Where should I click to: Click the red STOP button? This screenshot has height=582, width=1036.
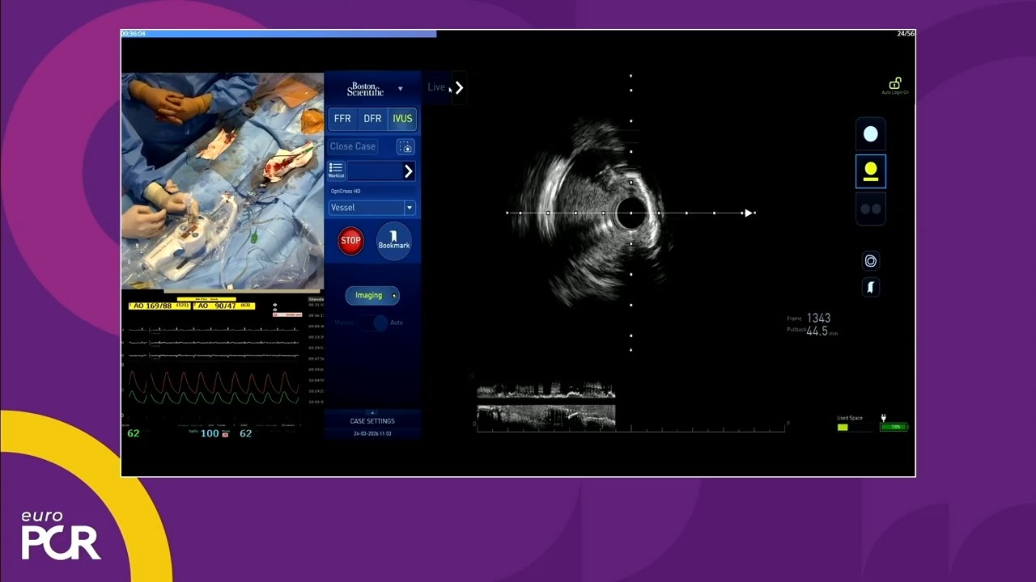click(x=350, y=240)
